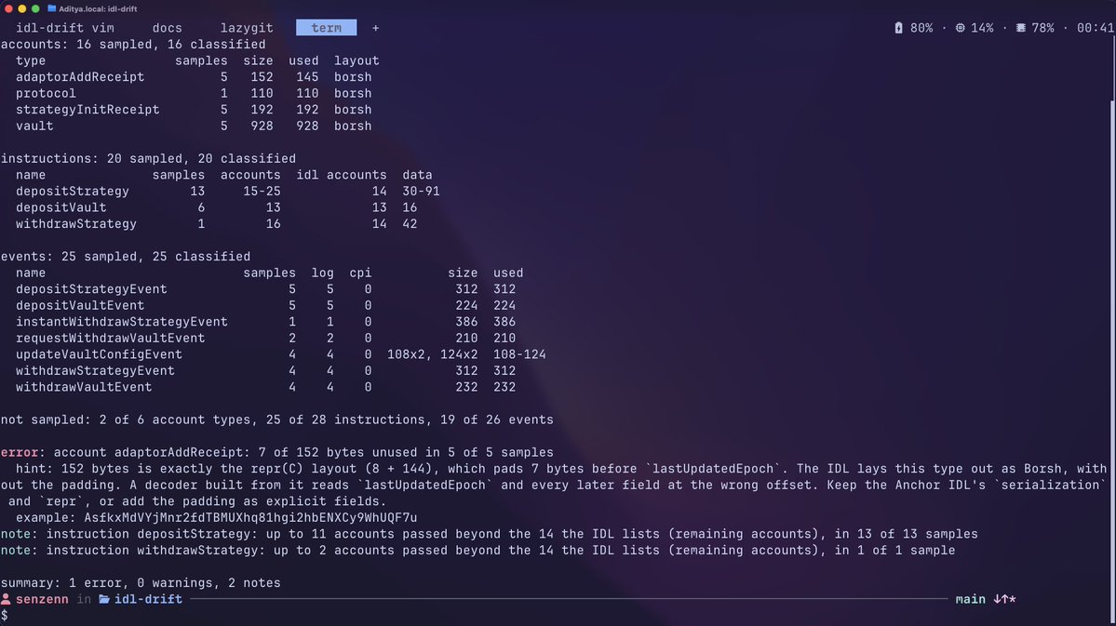Click the folder icon before idl-drift prompt
Image resolution: width=1116 pixels, height=626 pixels.
point(104,599)
